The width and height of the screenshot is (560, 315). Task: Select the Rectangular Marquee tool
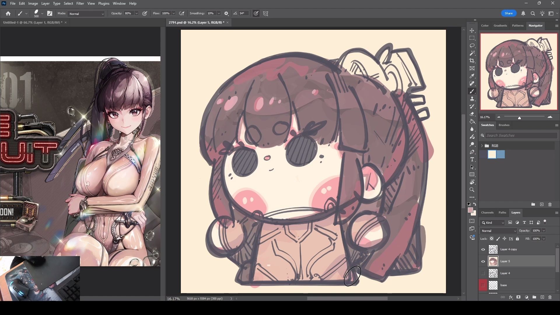[x=472, y=38]
